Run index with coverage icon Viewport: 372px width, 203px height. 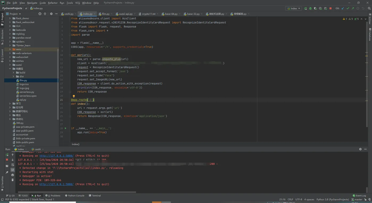[x=315, y=8]
